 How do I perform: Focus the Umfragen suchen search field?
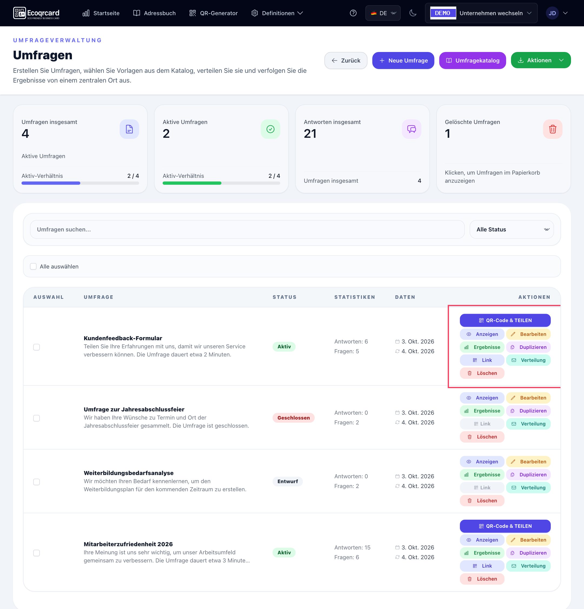247,229
